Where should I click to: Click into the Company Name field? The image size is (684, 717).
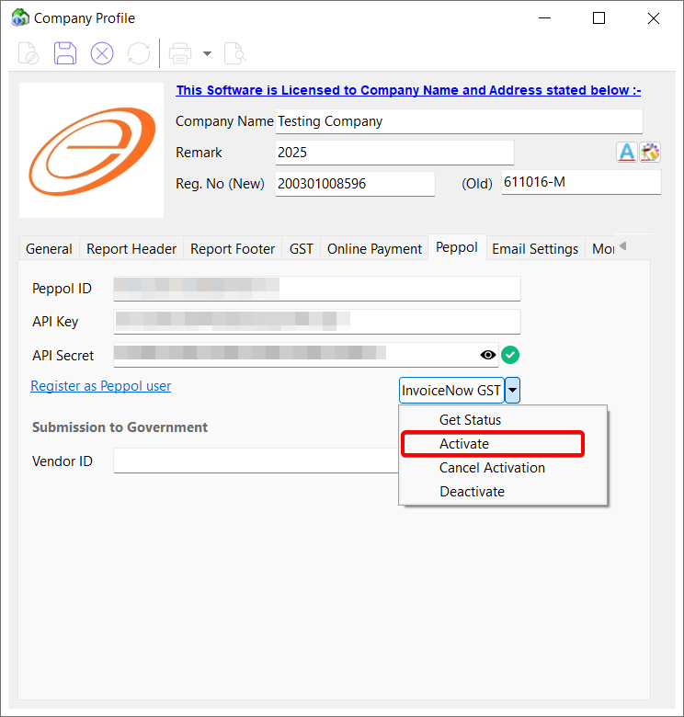458,121
